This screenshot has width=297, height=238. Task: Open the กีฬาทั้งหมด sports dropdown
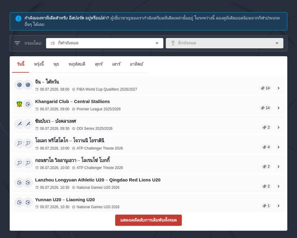tap(105, 43)
